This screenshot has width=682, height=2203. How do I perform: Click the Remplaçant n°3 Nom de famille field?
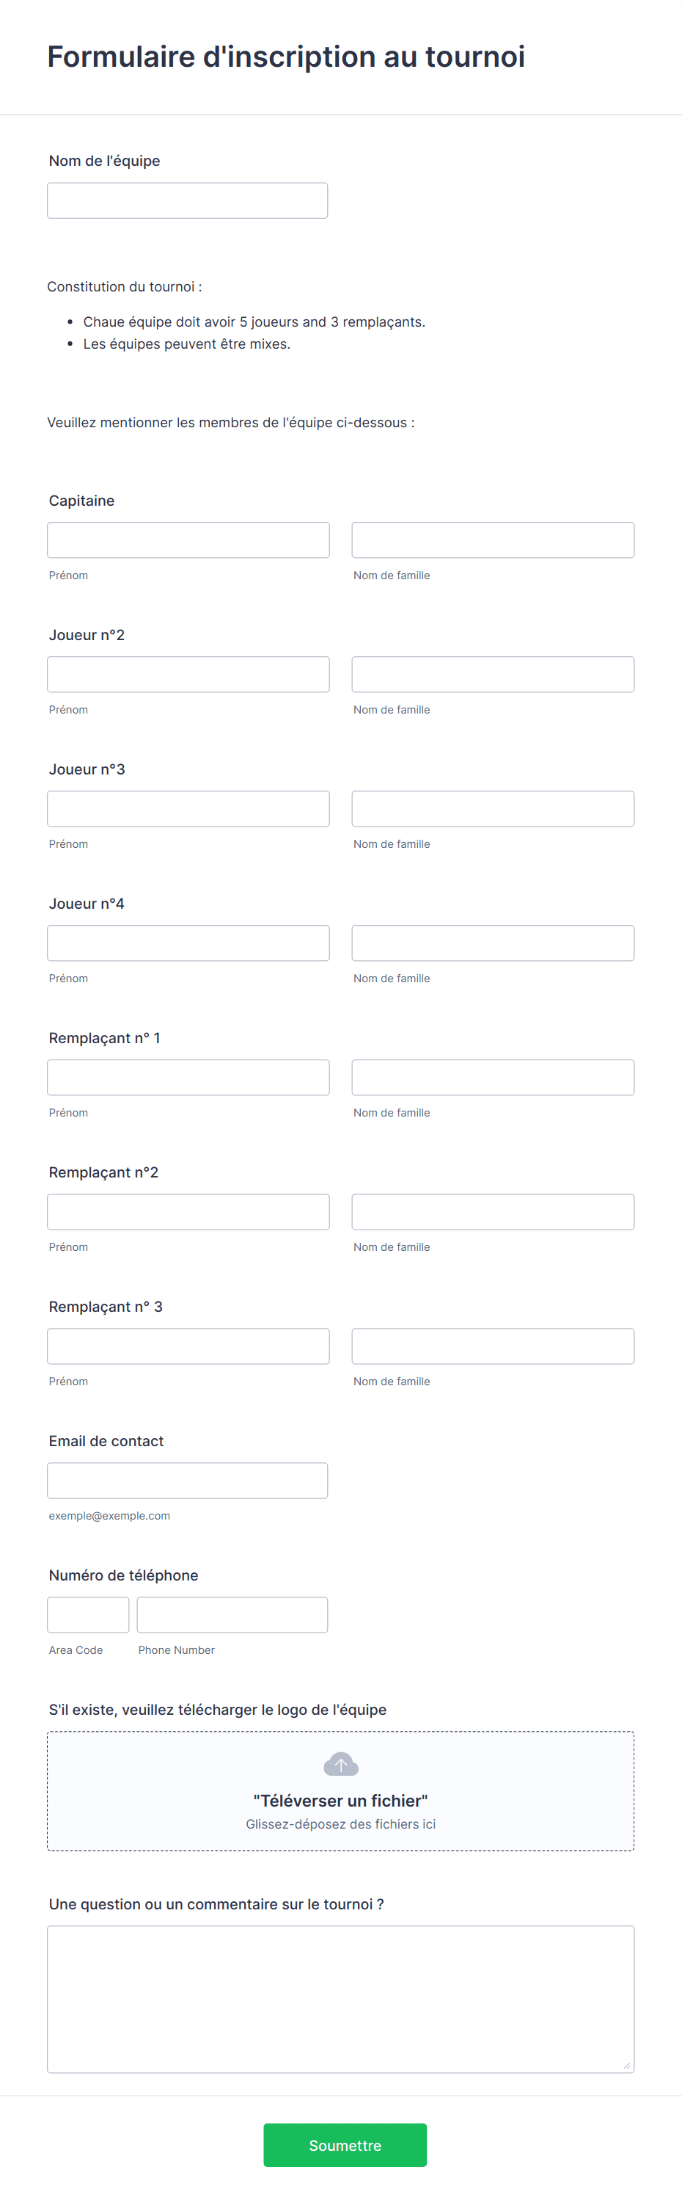click(492, 1346)
